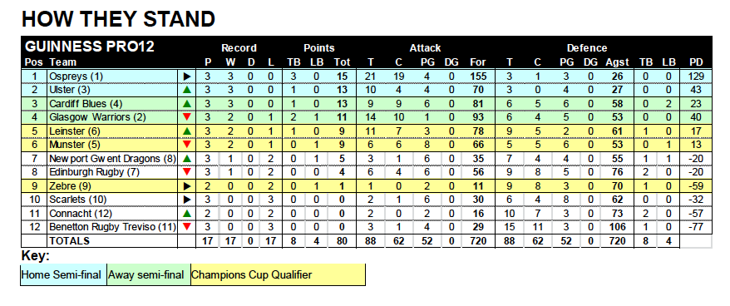Click the PD column header
730x306 pixels.
coord(696,62)
